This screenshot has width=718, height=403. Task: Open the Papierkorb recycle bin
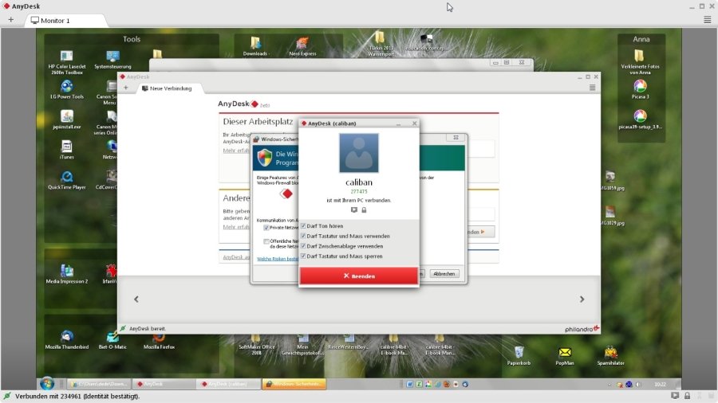click(519, 355)
